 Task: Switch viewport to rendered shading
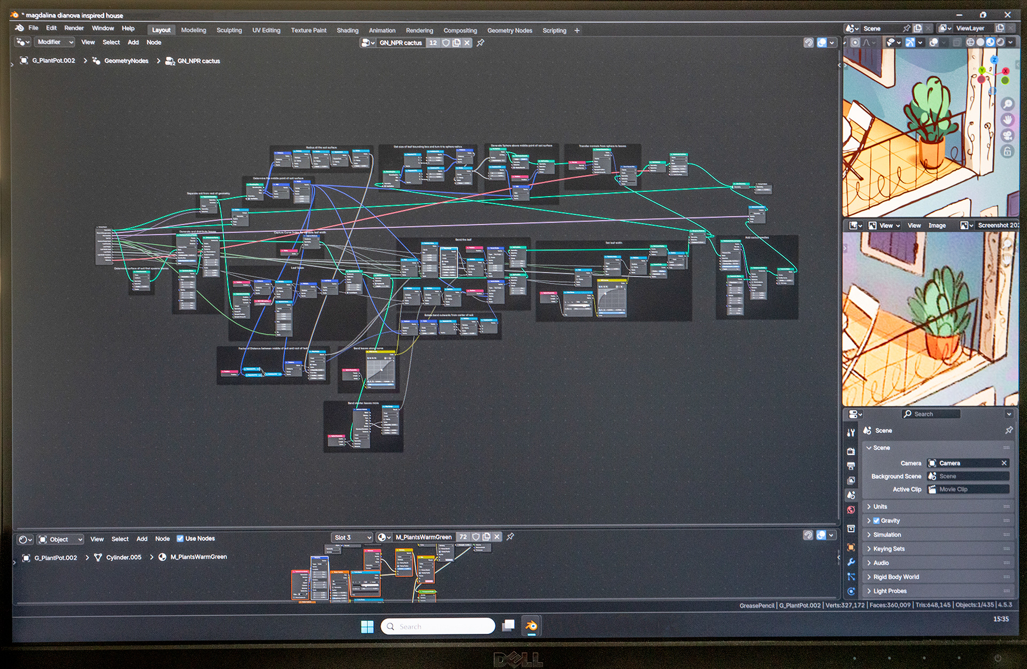click(x=1000, y=42)
